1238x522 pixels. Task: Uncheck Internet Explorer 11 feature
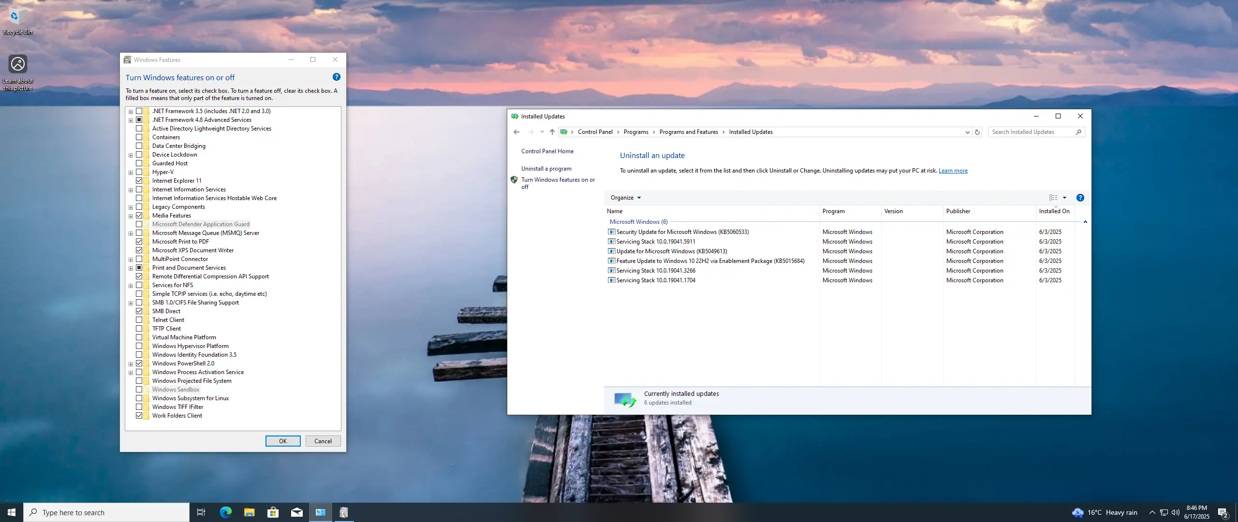(139, 181)
